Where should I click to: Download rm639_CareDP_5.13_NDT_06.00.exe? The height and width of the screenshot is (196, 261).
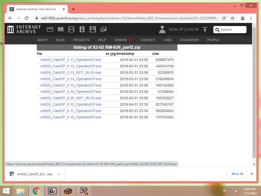[x=71, y=72]
